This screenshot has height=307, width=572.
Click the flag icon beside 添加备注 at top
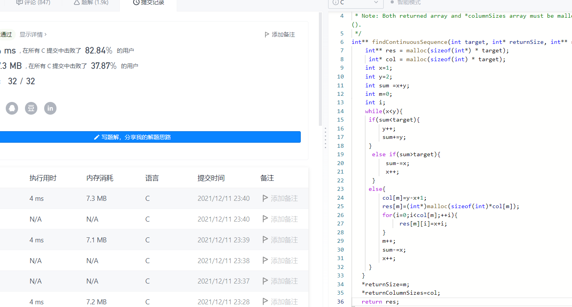(267, 35)
